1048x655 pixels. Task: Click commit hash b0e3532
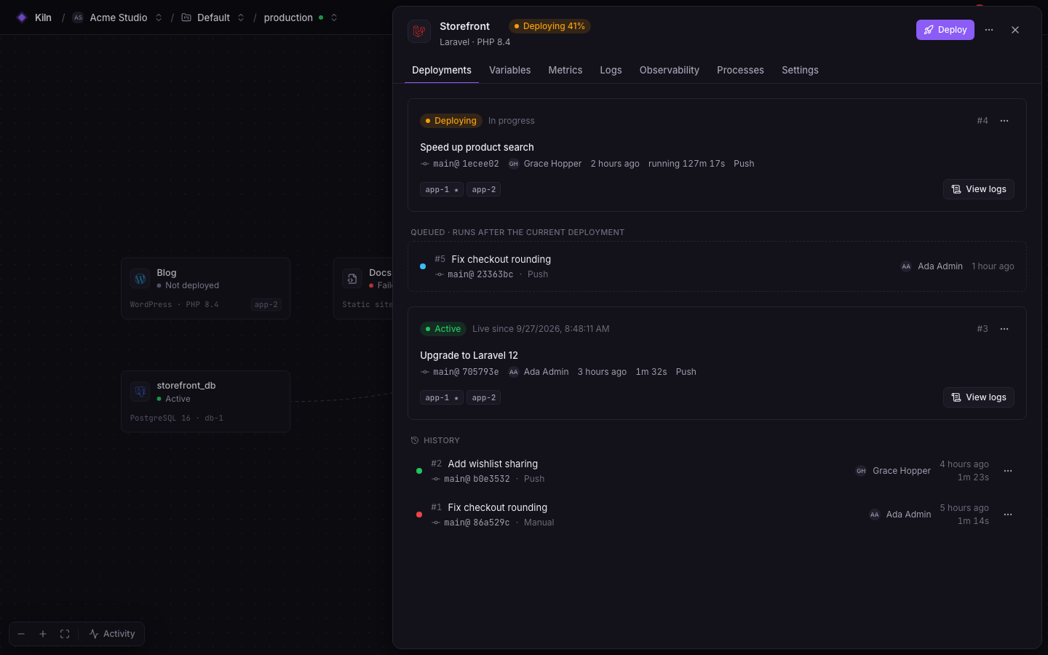491,479
